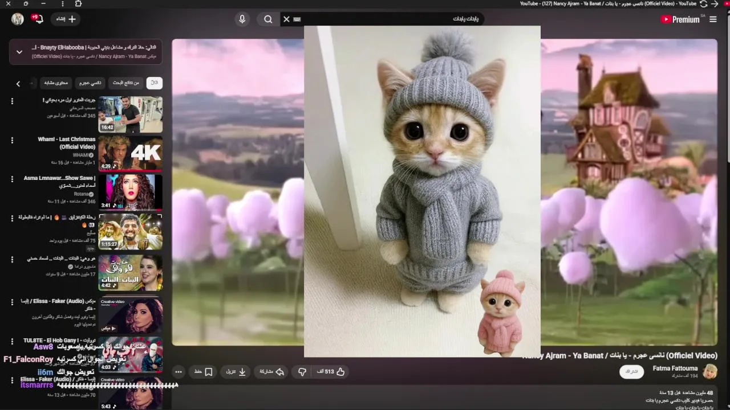Image resolution: width=730 pixels, height=410 pixels.
Task: Select the Nancy Ajram filter chip
Action: (90, 83)
